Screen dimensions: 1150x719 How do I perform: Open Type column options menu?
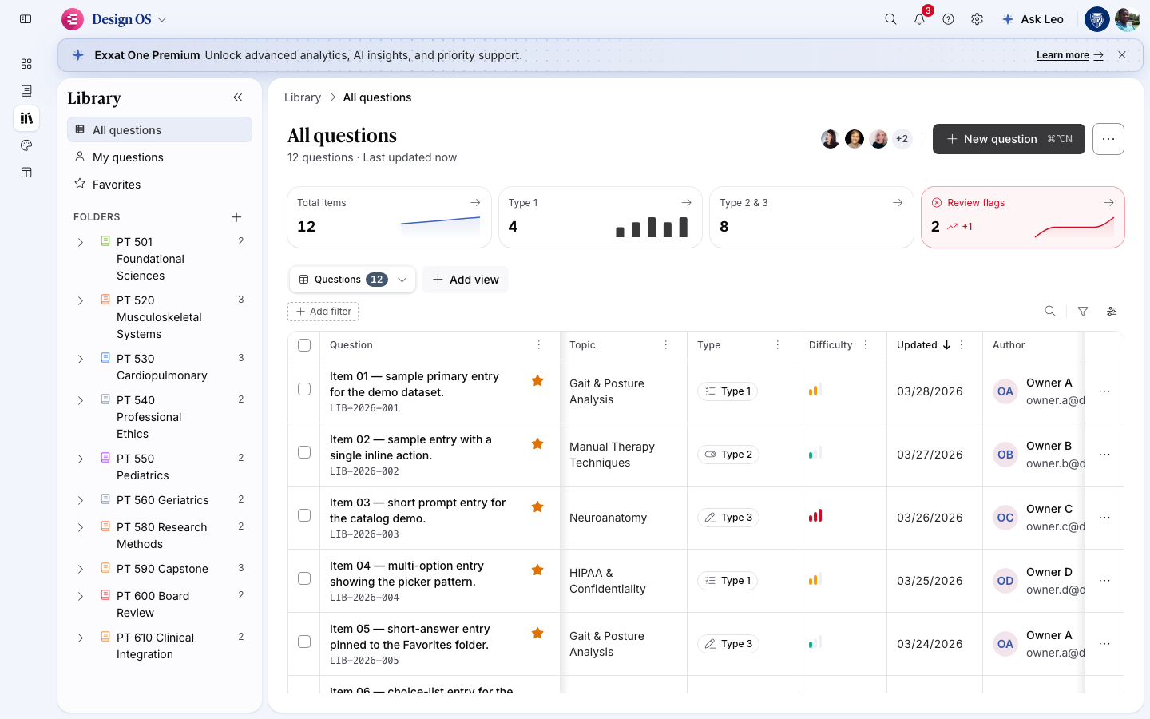point(778,345)
